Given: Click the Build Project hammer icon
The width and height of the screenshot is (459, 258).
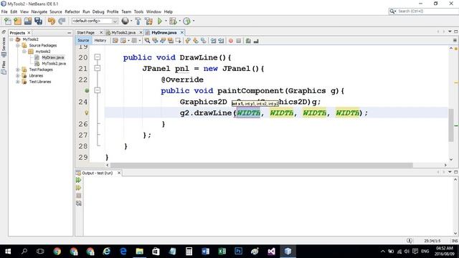Looking at the screenshot, I should point(138,21).
